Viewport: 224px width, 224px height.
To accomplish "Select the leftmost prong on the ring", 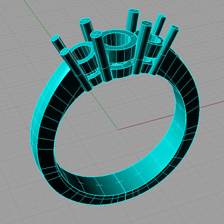I will tap(58, 44).
